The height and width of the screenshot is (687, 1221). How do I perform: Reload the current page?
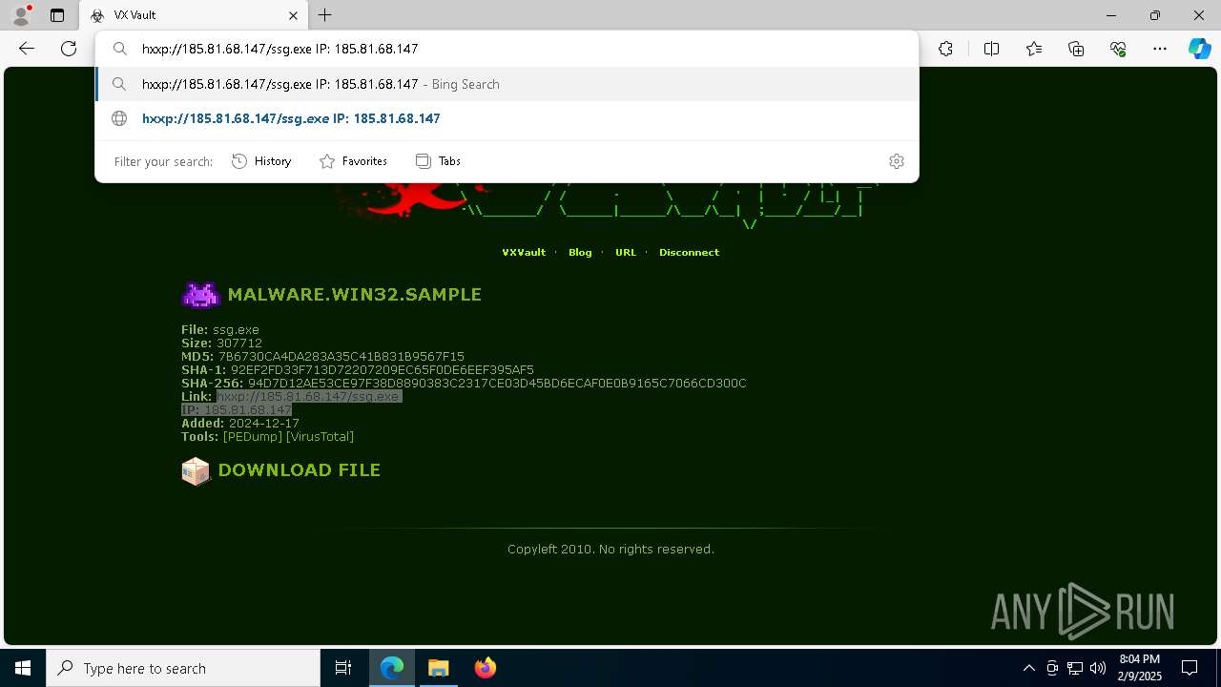[69, 49]
